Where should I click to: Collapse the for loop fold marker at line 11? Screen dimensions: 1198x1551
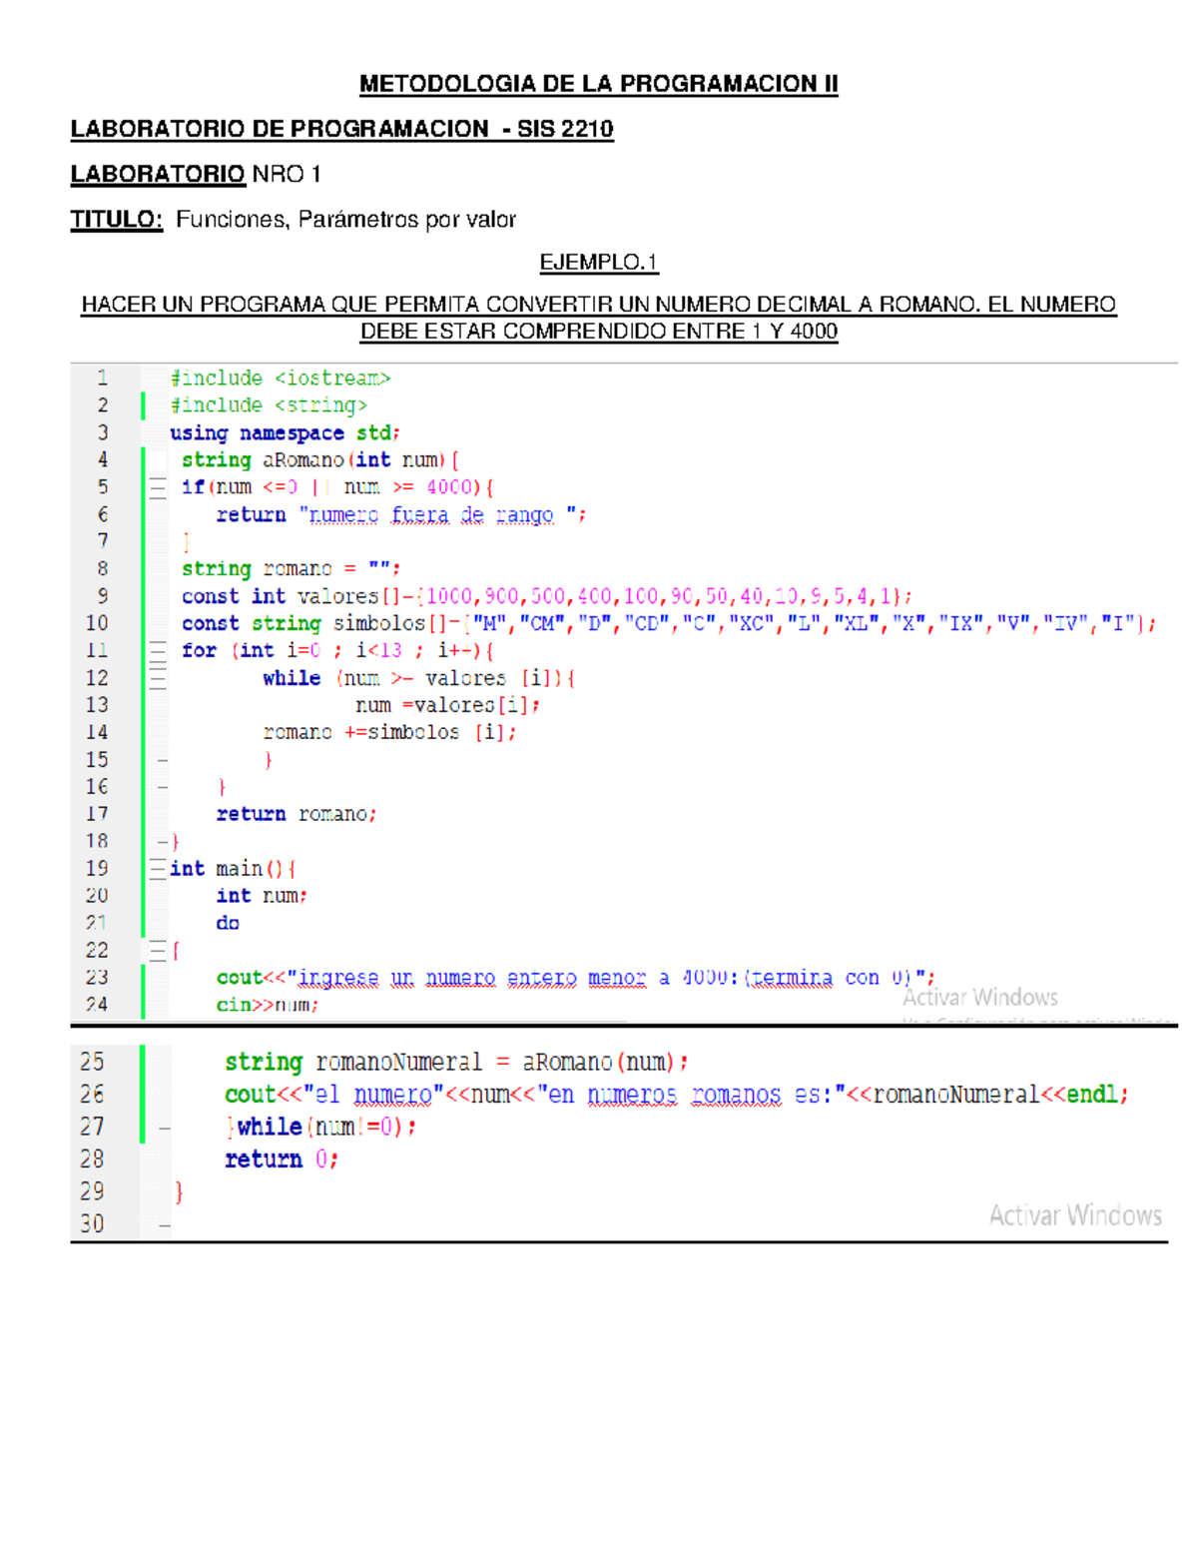click(159, 650)
